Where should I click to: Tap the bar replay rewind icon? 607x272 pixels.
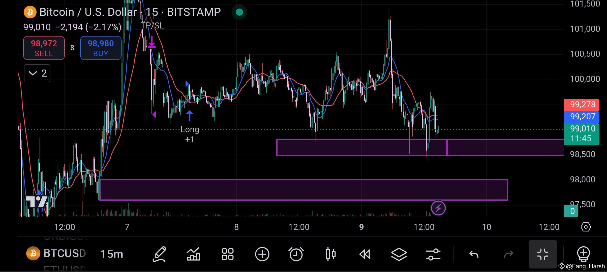pyautogui.click(x=365, y=254)
